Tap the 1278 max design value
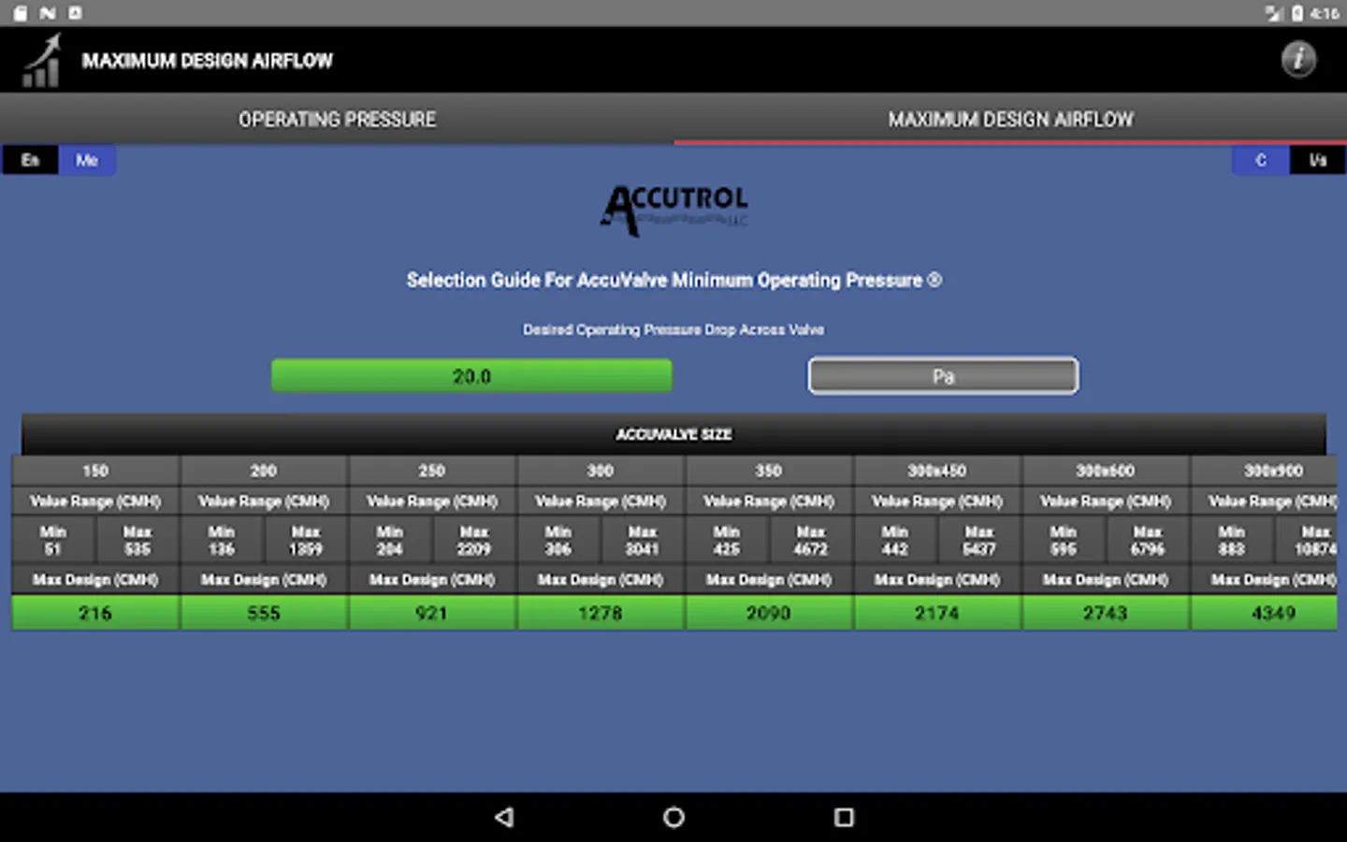1347x842 pixels. (601, 613)
